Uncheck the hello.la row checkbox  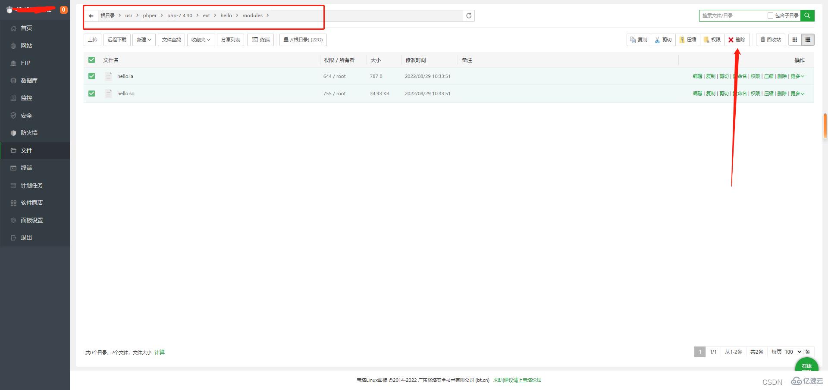click(91, 76)
